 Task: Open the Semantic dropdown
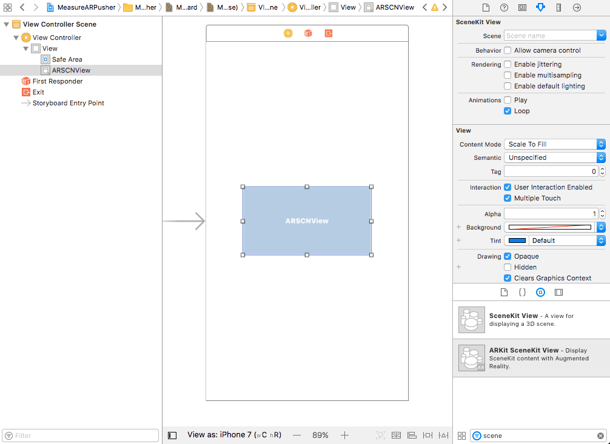(554, 157)
